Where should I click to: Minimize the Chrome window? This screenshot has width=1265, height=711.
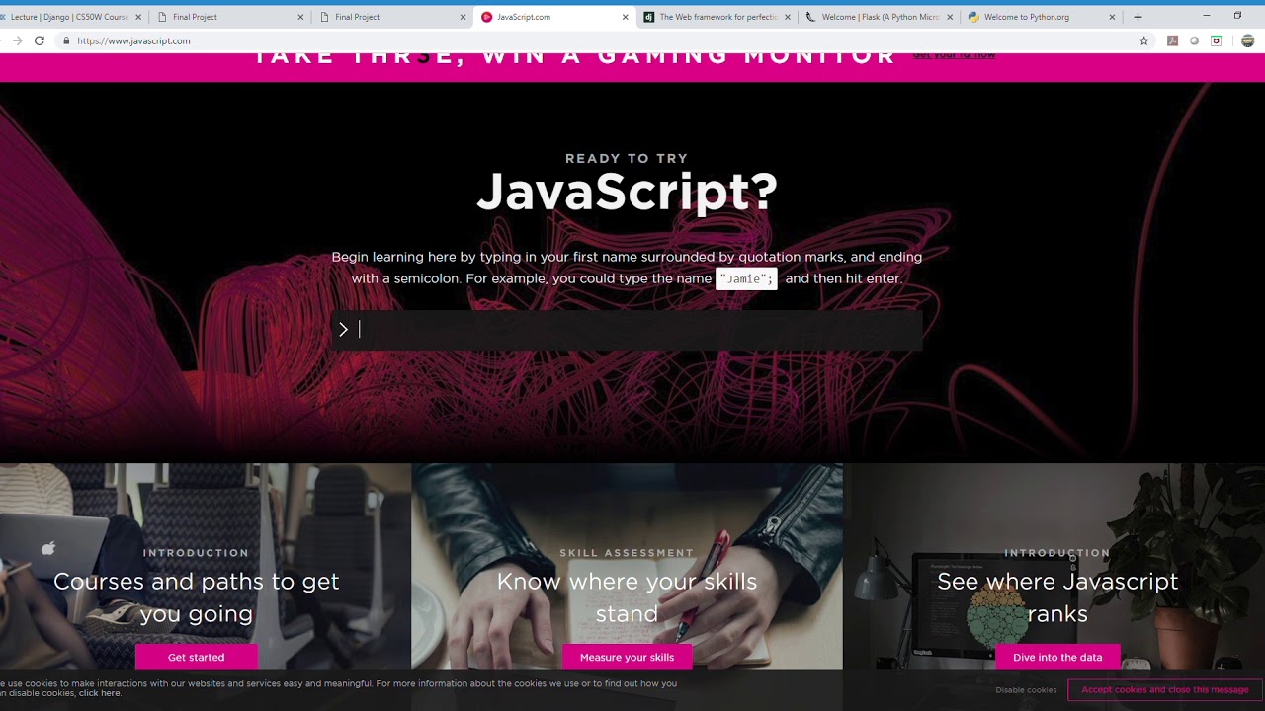click(x=1206, y=16)
